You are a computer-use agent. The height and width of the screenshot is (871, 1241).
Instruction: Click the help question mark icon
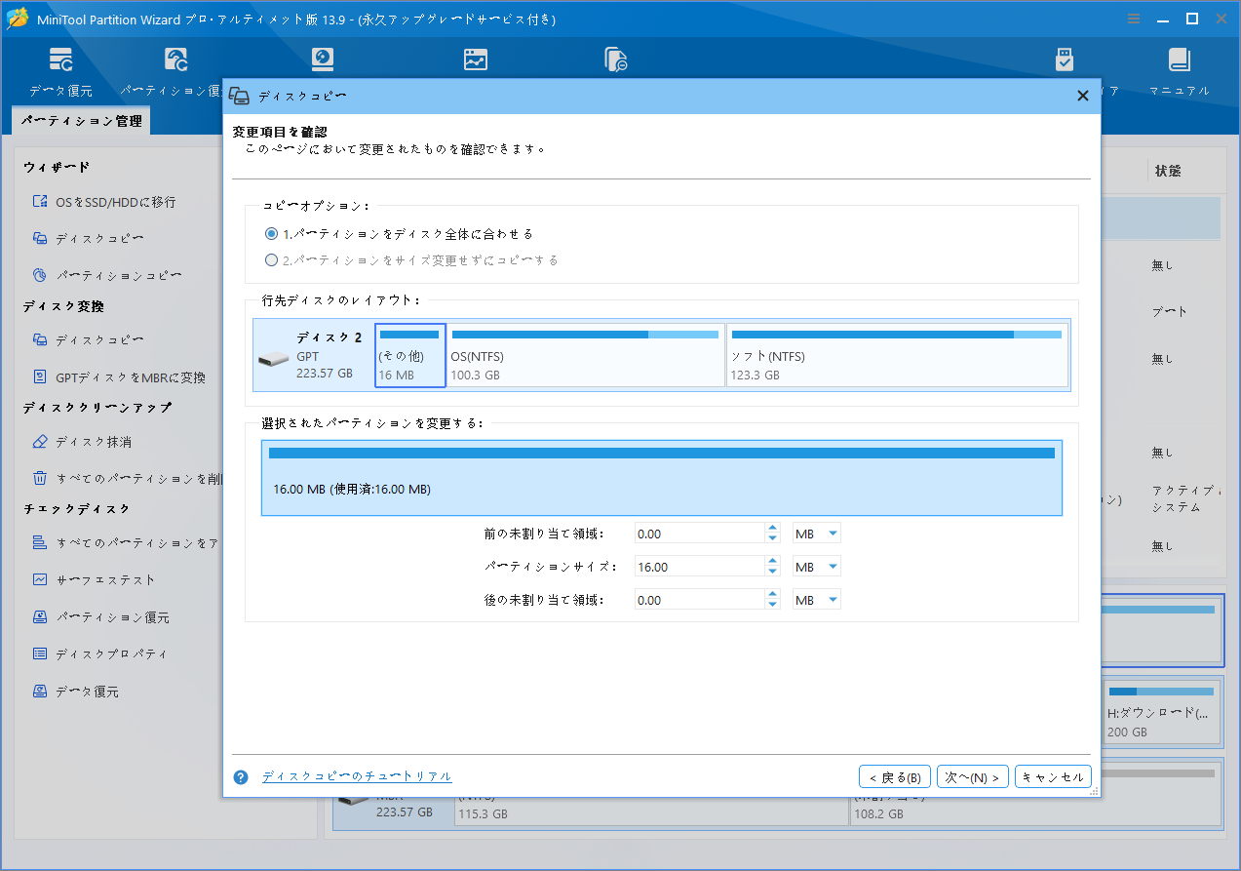[242, 777]
